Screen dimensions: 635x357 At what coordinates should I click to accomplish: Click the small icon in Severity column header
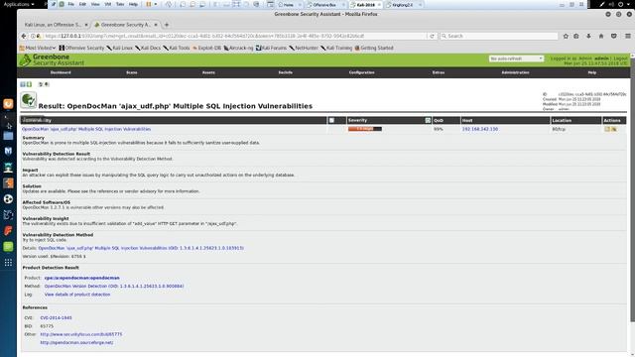(428, 120)
